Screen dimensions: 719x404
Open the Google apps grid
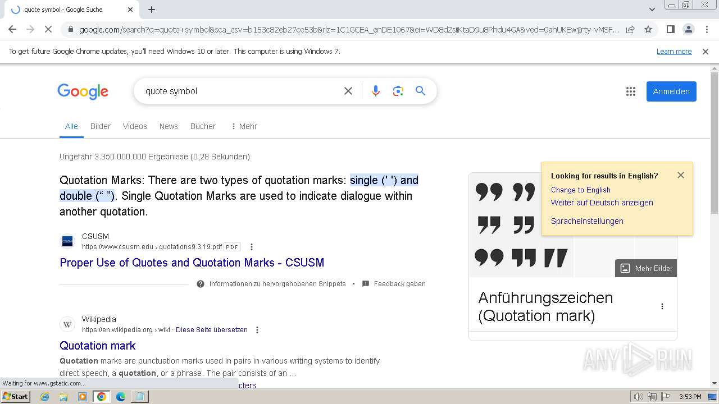point(630,91)
